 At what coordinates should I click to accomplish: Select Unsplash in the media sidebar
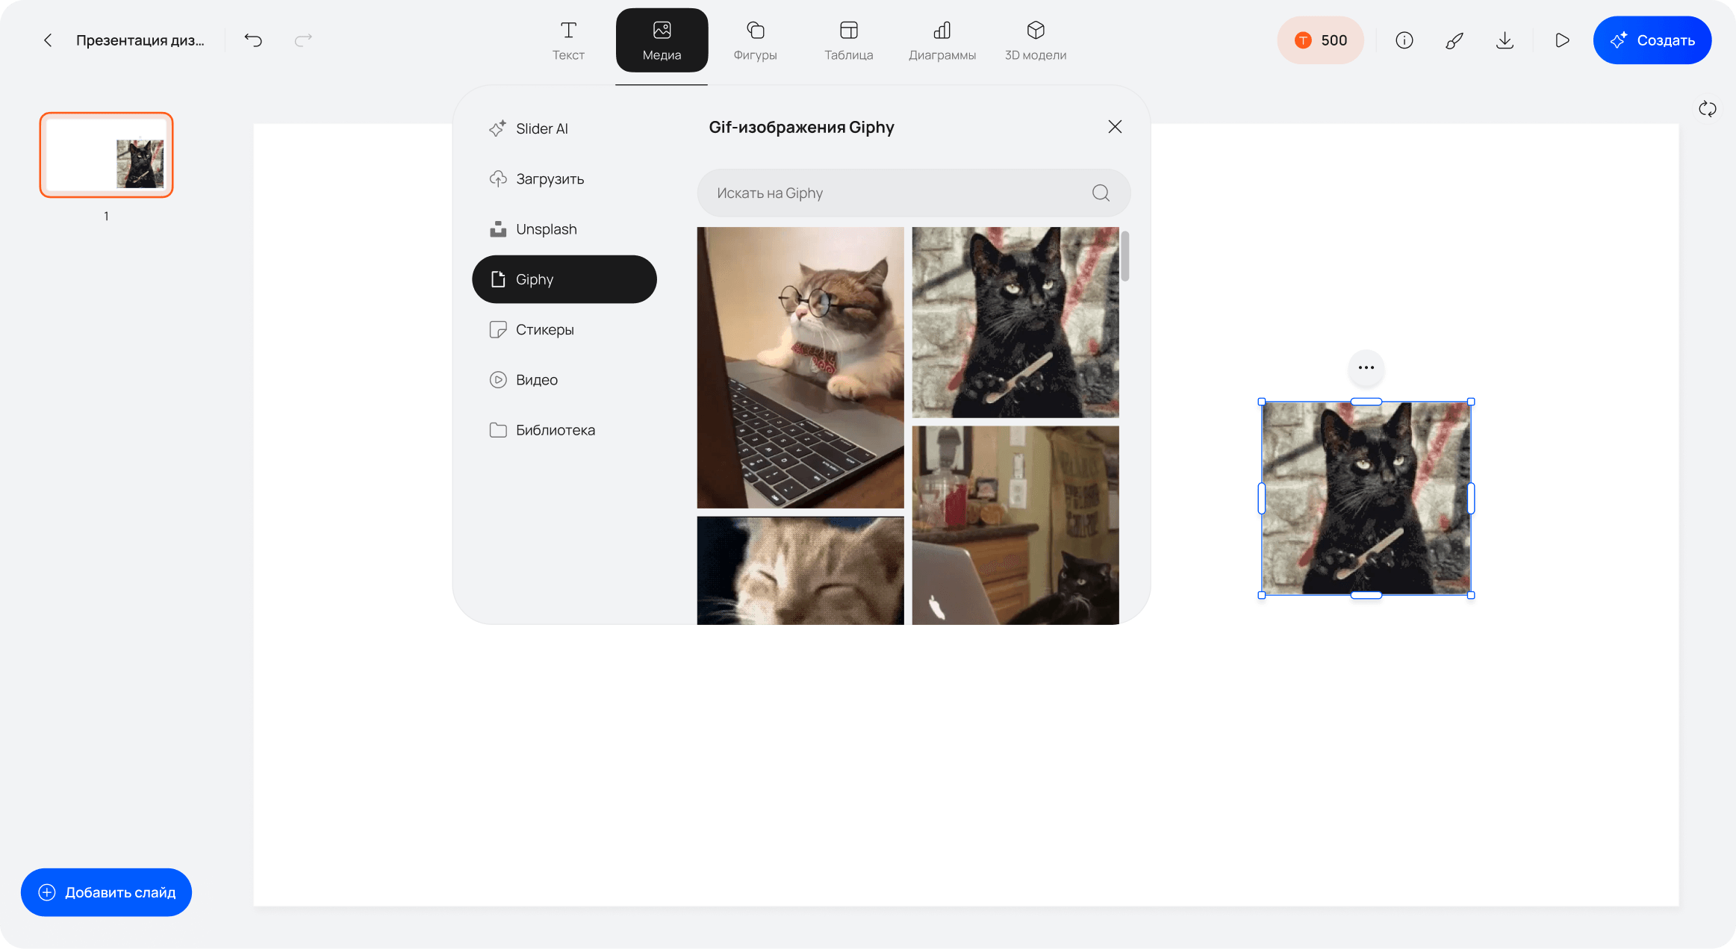click(x=546, y=229)
